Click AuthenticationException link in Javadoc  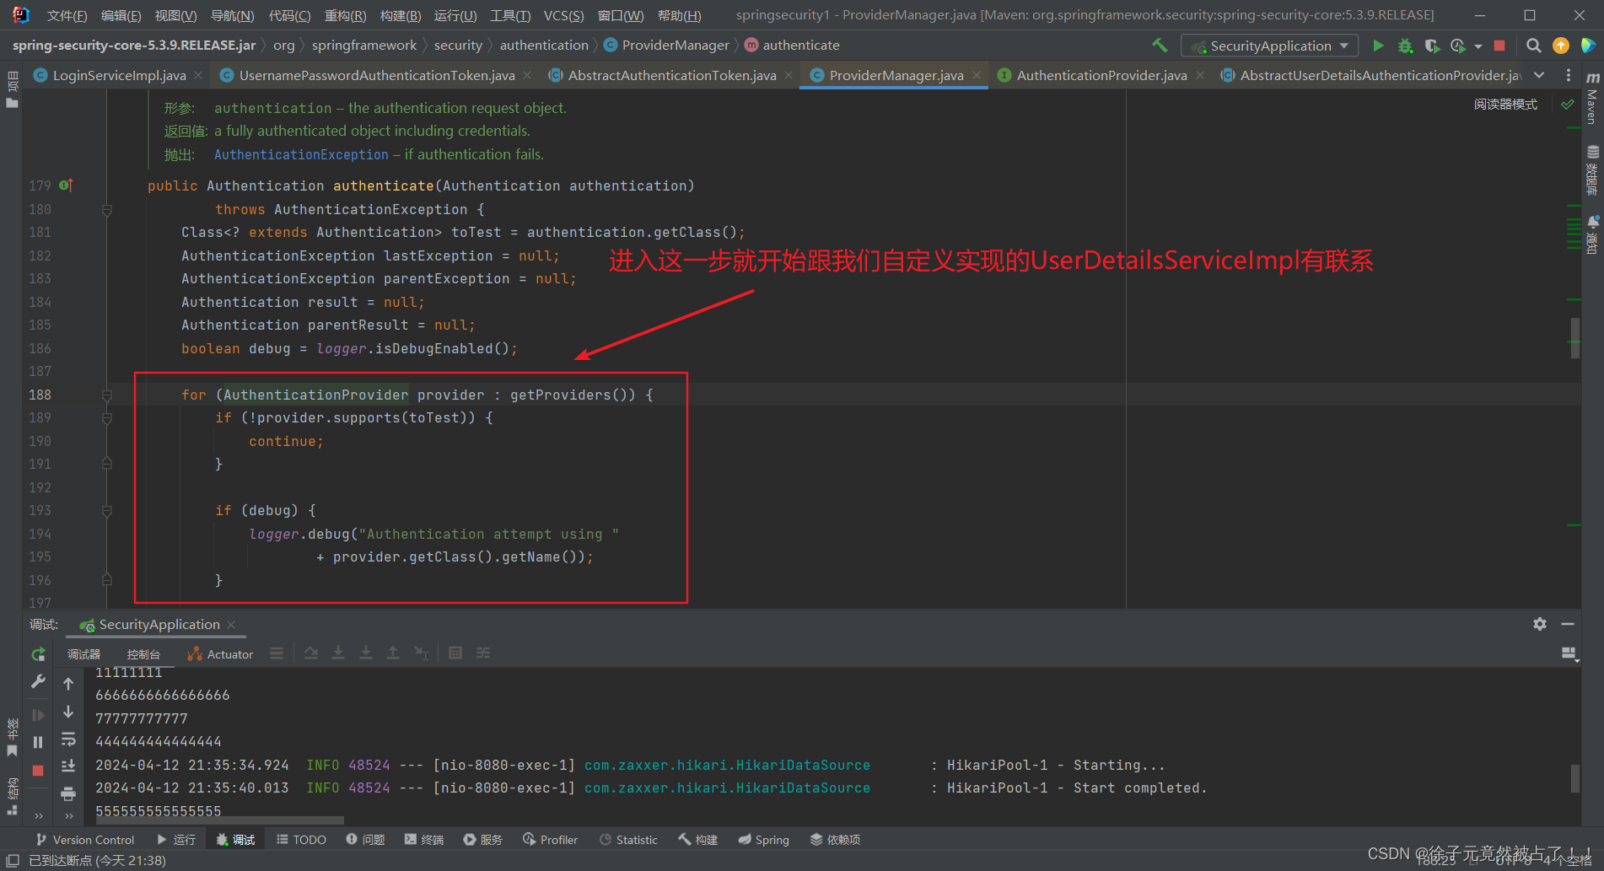pos(301,155)
